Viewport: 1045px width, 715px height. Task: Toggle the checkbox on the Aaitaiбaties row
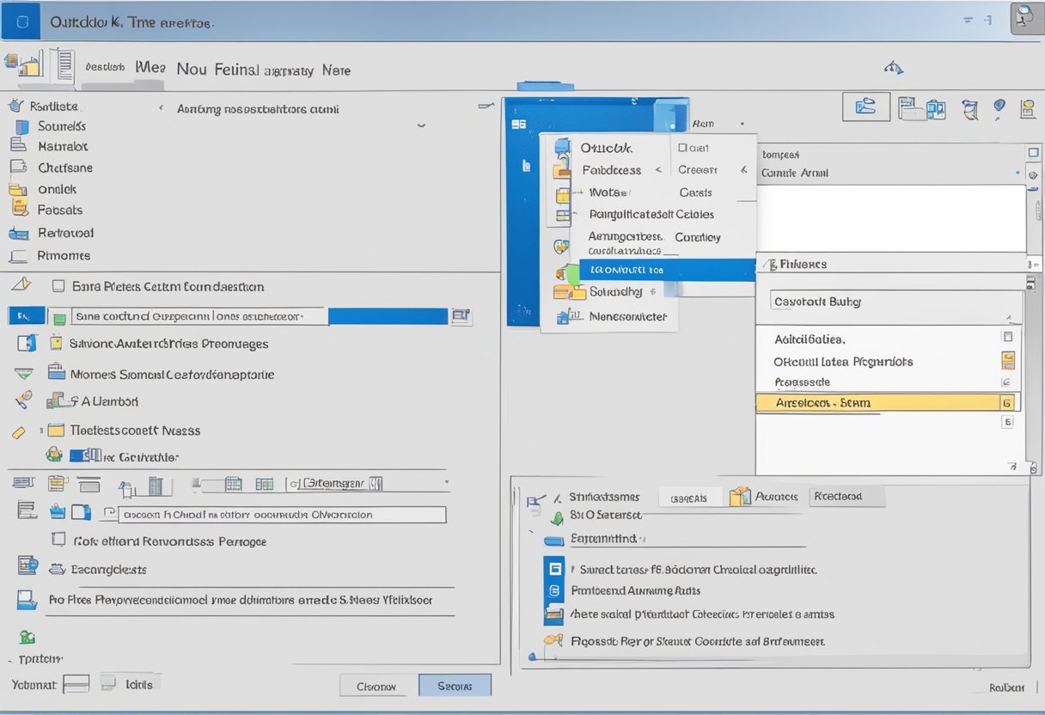[x=1007, y=338]
